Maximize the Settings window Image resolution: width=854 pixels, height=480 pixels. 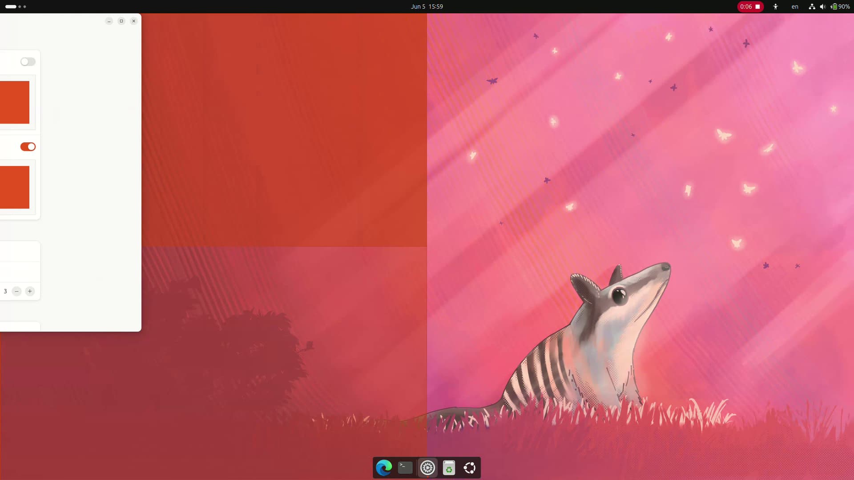(121, 21)
